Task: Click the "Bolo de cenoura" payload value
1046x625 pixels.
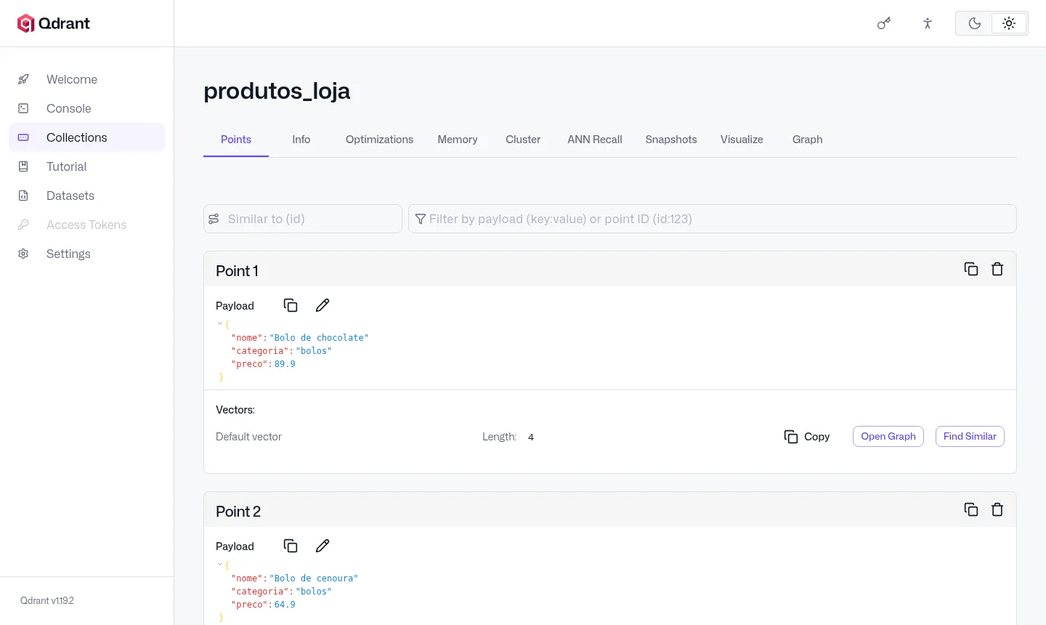Action: pos(314,578)
